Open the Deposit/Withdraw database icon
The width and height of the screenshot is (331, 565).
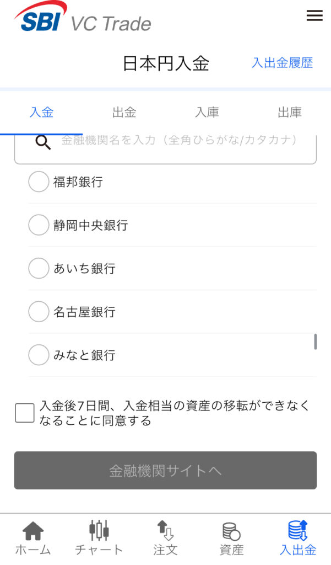click(298, 531)
